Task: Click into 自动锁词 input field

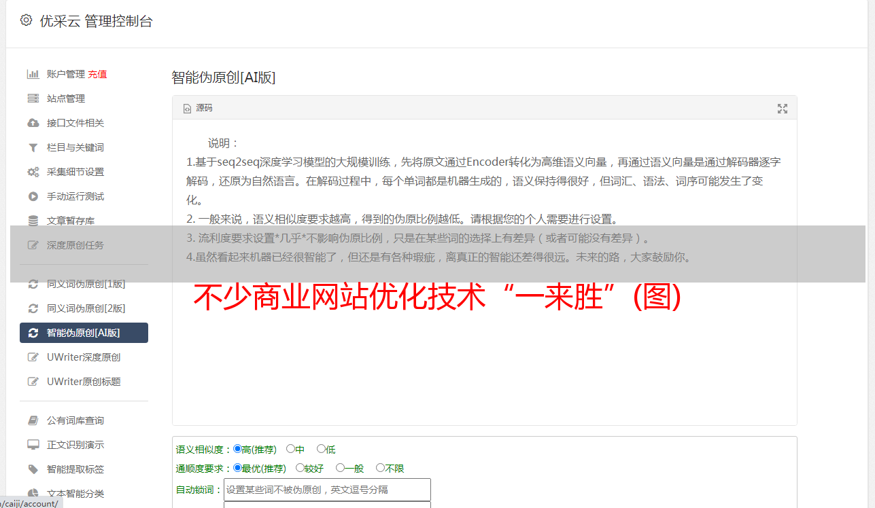Action: coord(327,490)
